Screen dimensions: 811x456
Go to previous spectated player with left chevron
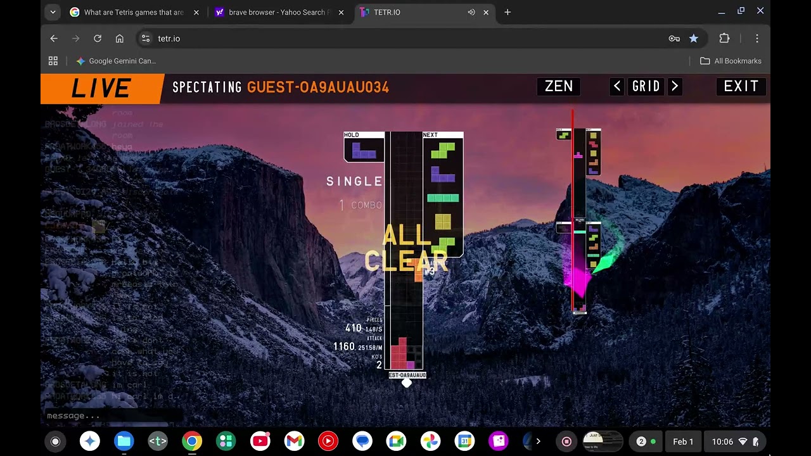pos(617,86)
